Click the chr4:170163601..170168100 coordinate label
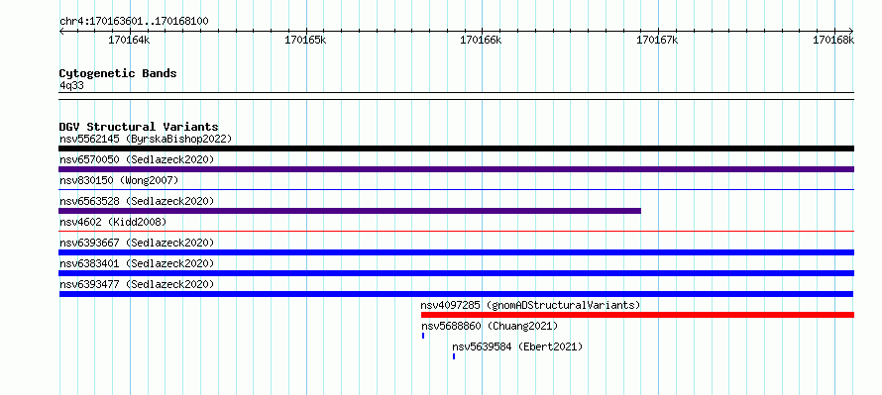The height and width of the screenshot is (395, 882). click(x=134, y=22)
